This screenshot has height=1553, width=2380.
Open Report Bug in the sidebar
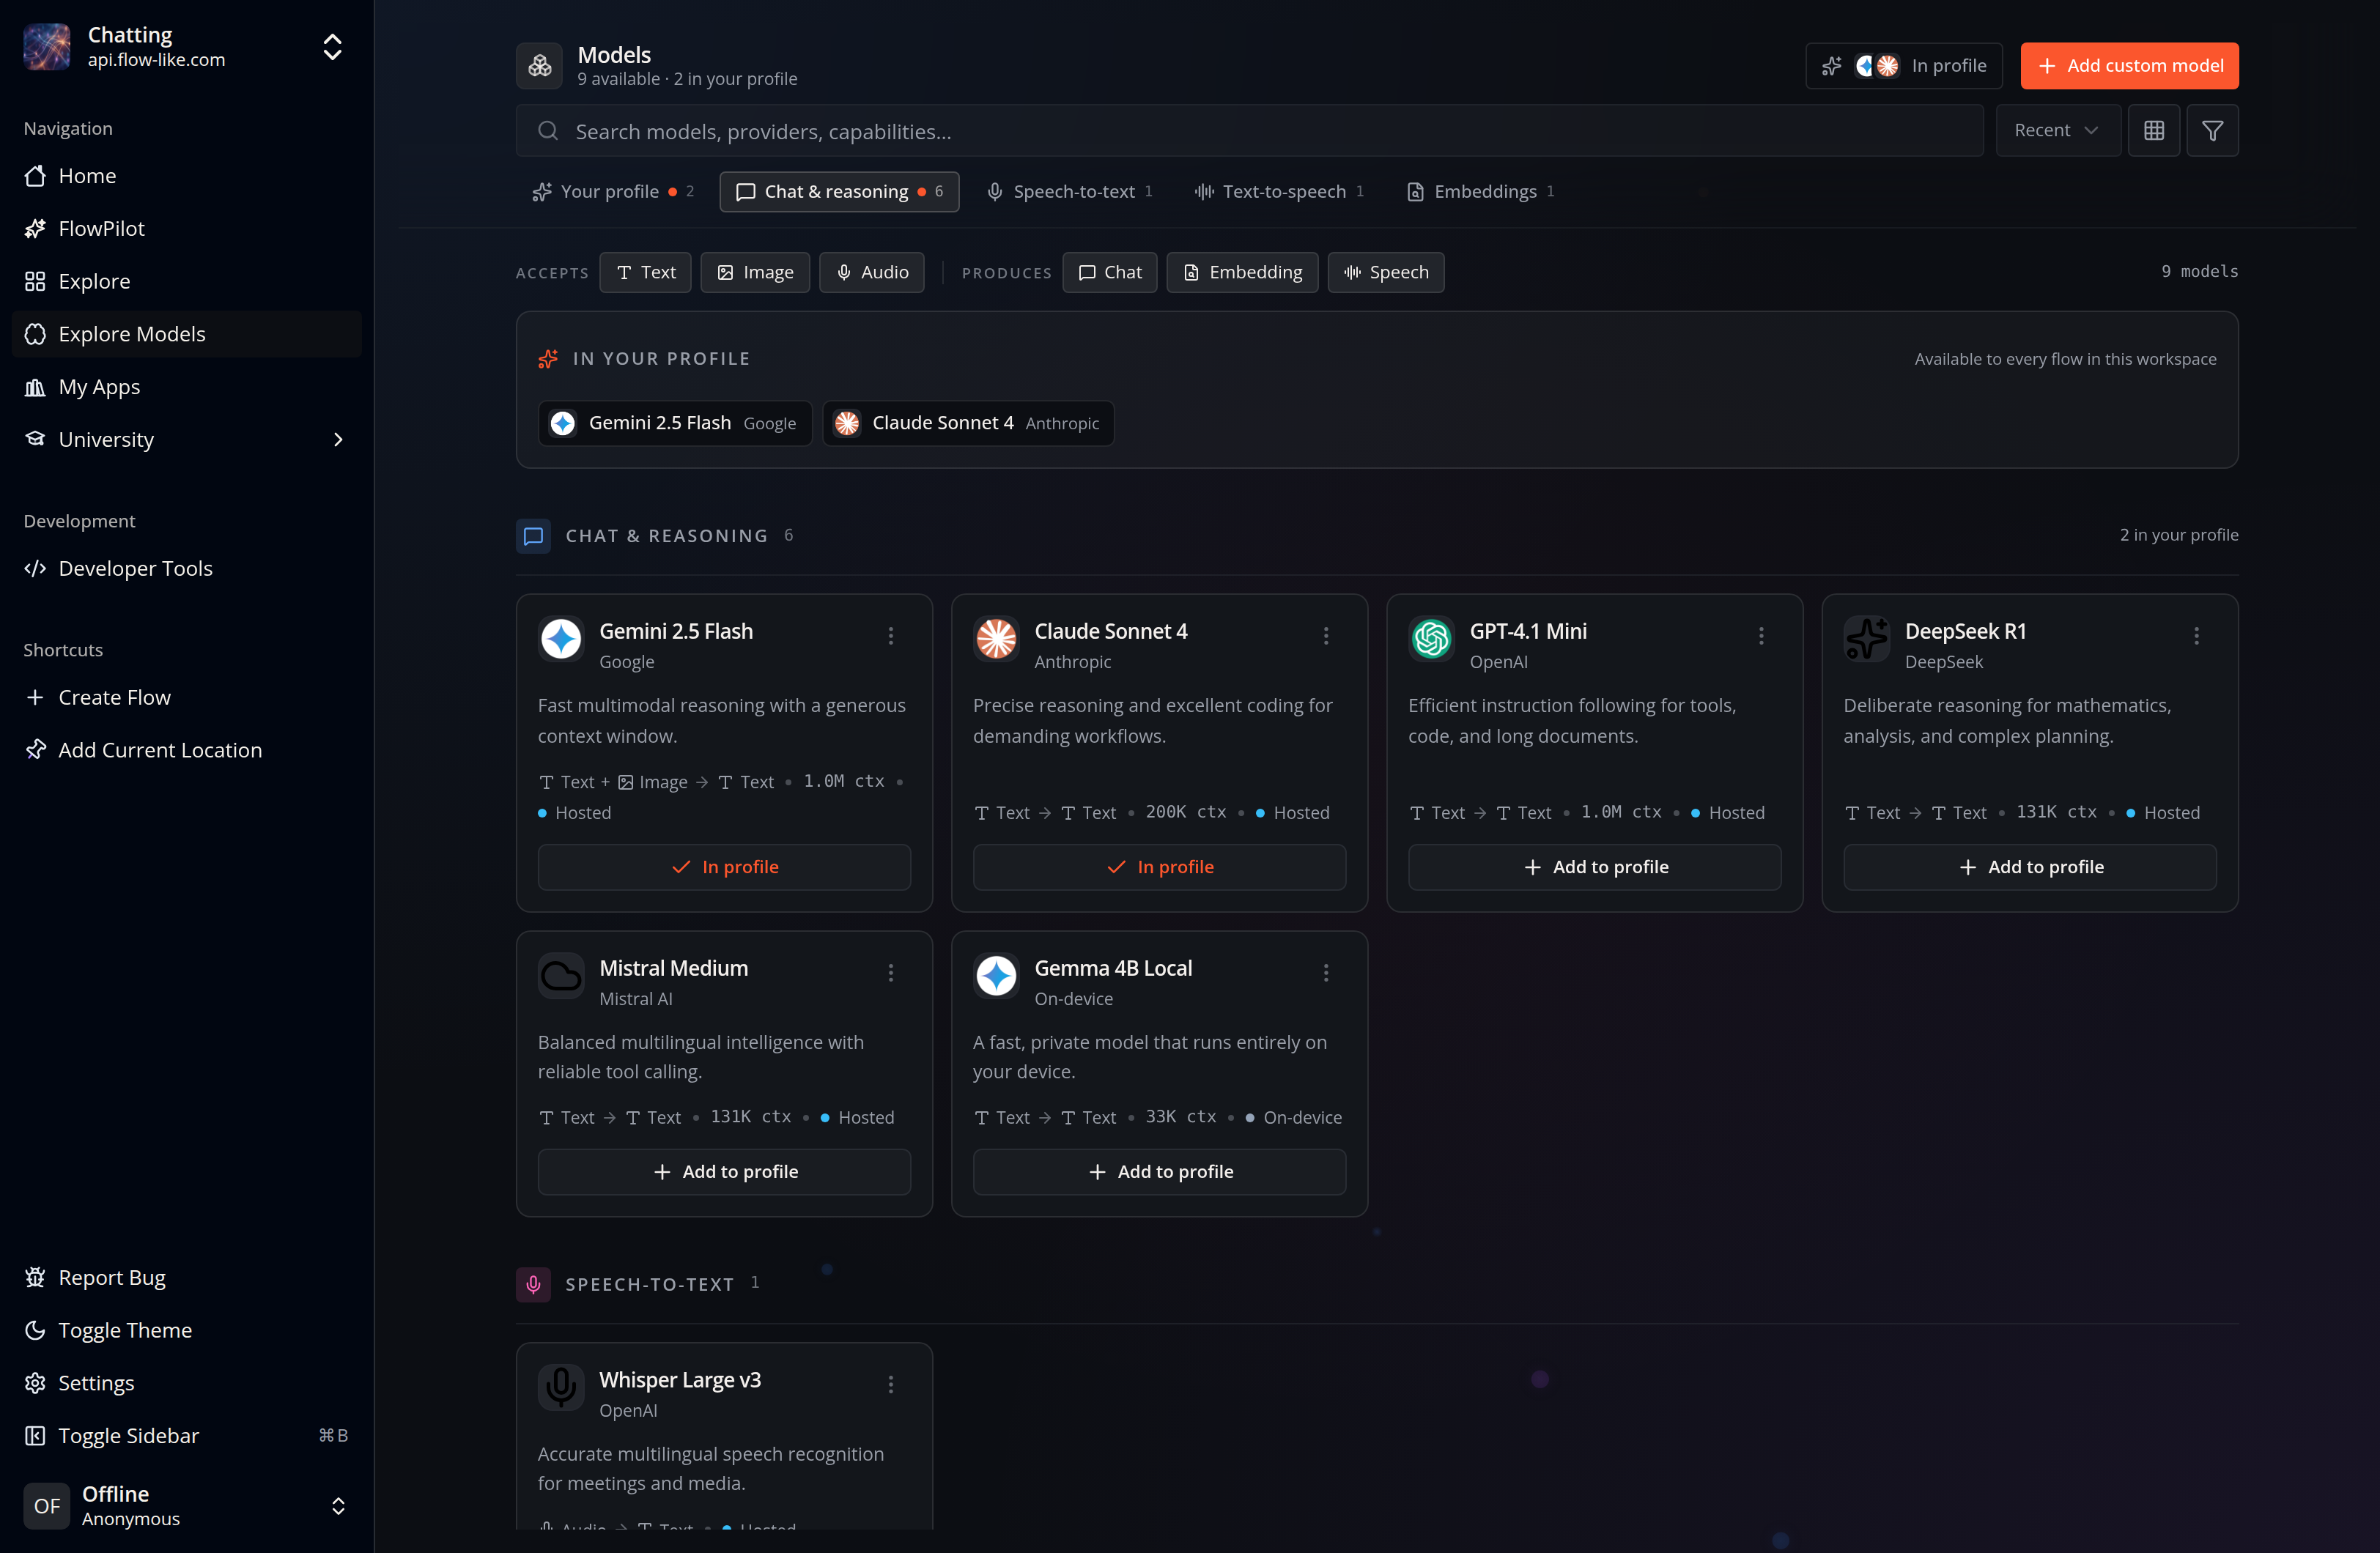pyautogui.click(x=187, y=1277)
